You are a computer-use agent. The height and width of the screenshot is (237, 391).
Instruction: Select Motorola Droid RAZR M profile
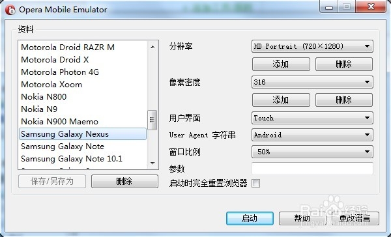coord(83,47)
